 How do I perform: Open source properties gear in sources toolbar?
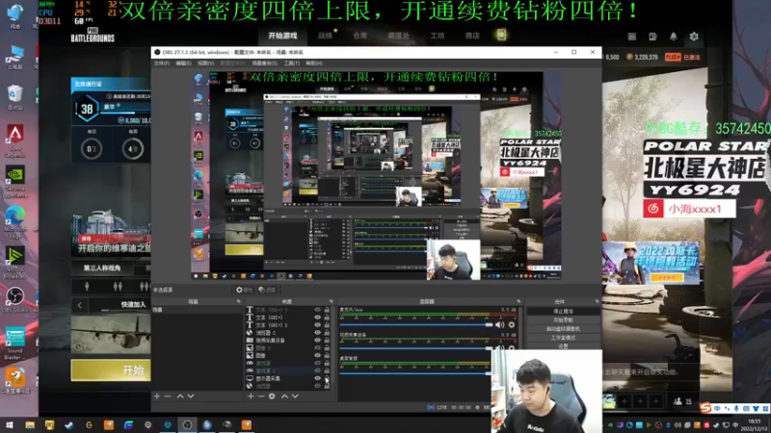click(x=272, y=396)
